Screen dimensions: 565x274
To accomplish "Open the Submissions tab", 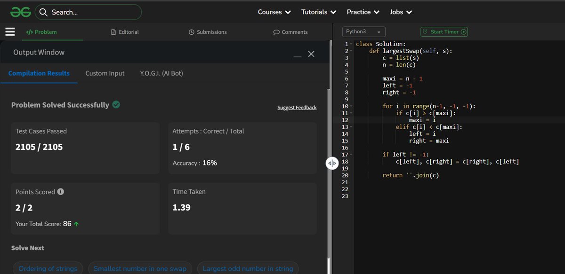I will [208, 32].
